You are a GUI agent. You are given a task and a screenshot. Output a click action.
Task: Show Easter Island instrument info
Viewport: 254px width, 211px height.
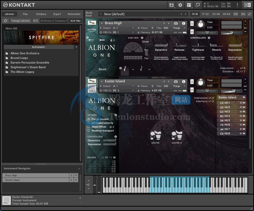[x=183, y=82]
